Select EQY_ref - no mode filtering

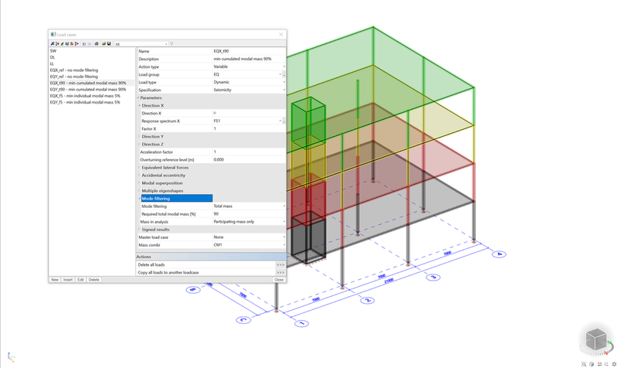click(73, 77)
